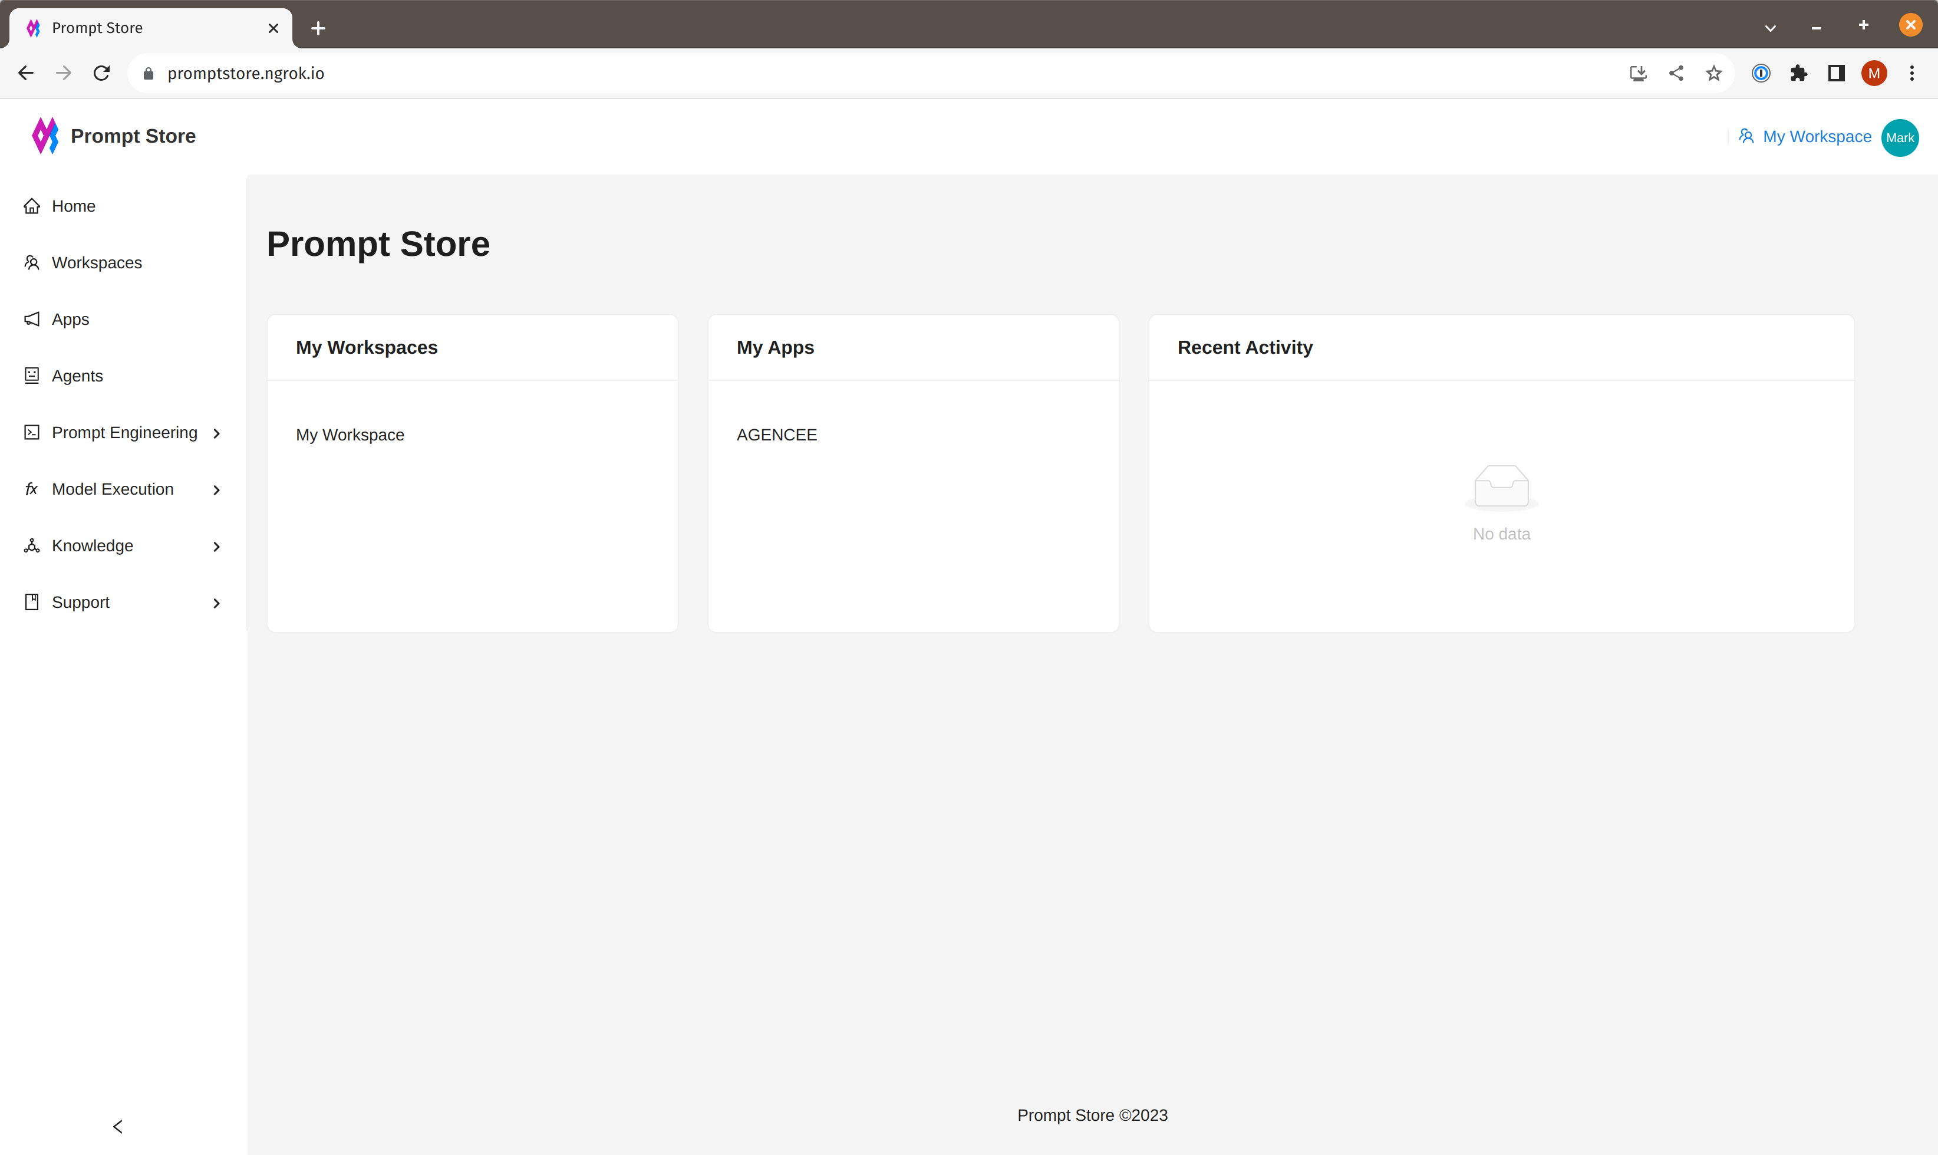This screenshot has height=1155, width=1938.
Task: Click the Prompt Engineering terminal icon
Action: 32,433
